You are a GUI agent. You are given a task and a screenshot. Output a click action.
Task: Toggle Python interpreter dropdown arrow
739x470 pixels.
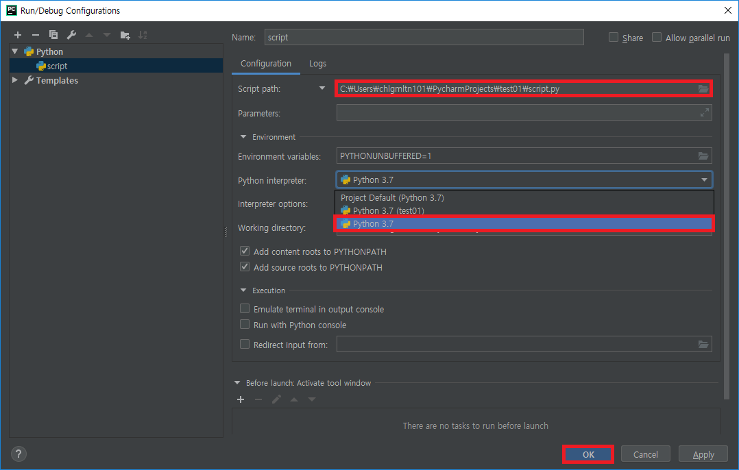704,180
